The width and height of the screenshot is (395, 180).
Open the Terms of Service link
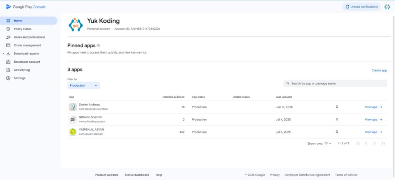tap(346, 175)
